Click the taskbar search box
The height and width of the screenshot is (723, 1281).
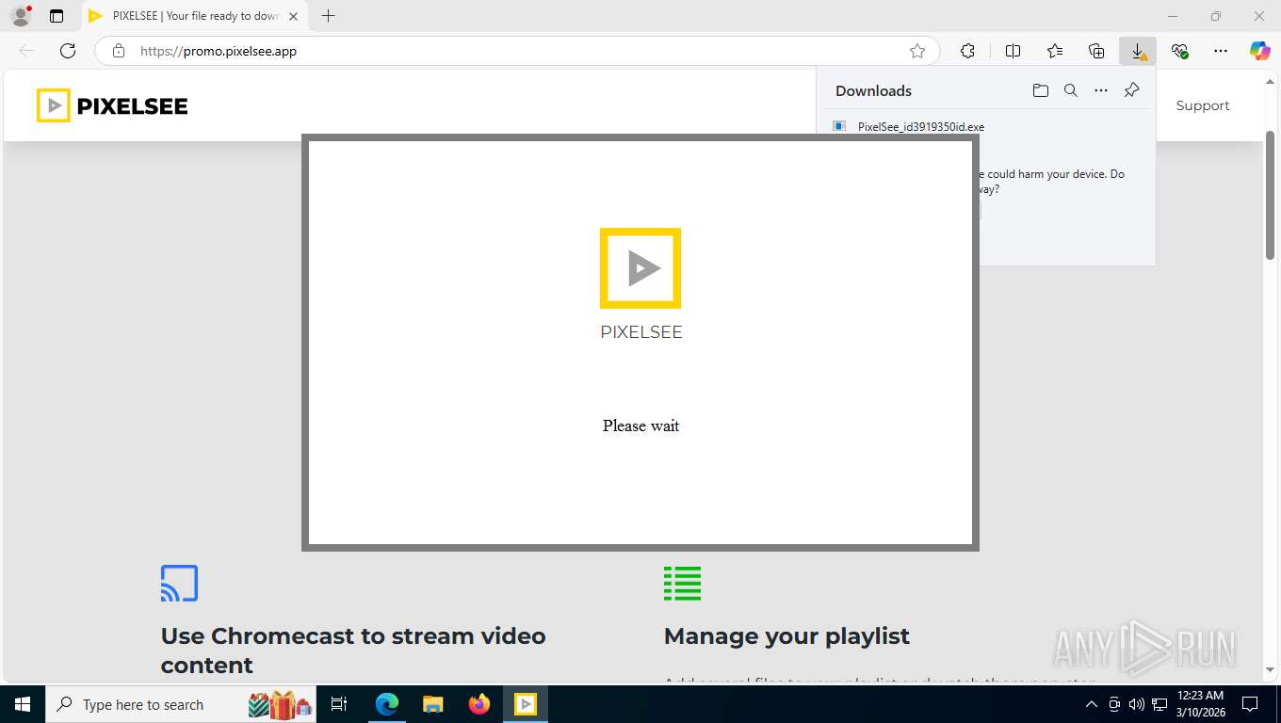point(182,704)
